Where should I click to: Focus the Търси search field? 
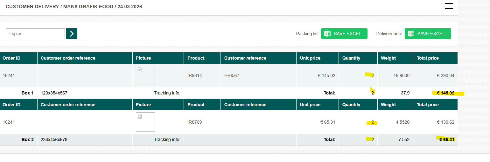pos(35,34)
